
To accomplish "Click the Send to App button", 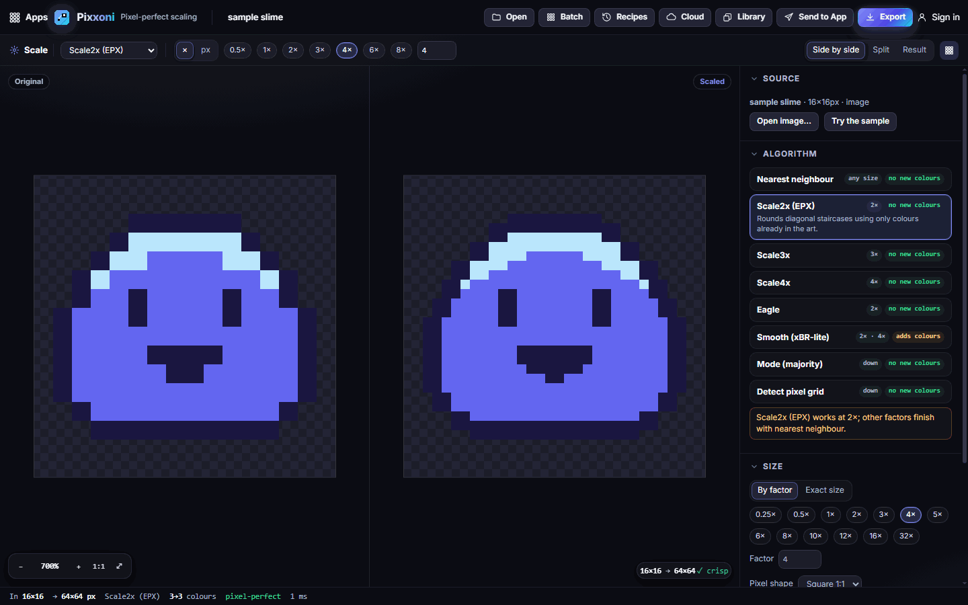I will pyautogui.click(x=815, y=17).
